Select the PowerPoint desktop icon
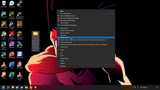This screenshot has height=90, width=160. click(x=12, y=55)
